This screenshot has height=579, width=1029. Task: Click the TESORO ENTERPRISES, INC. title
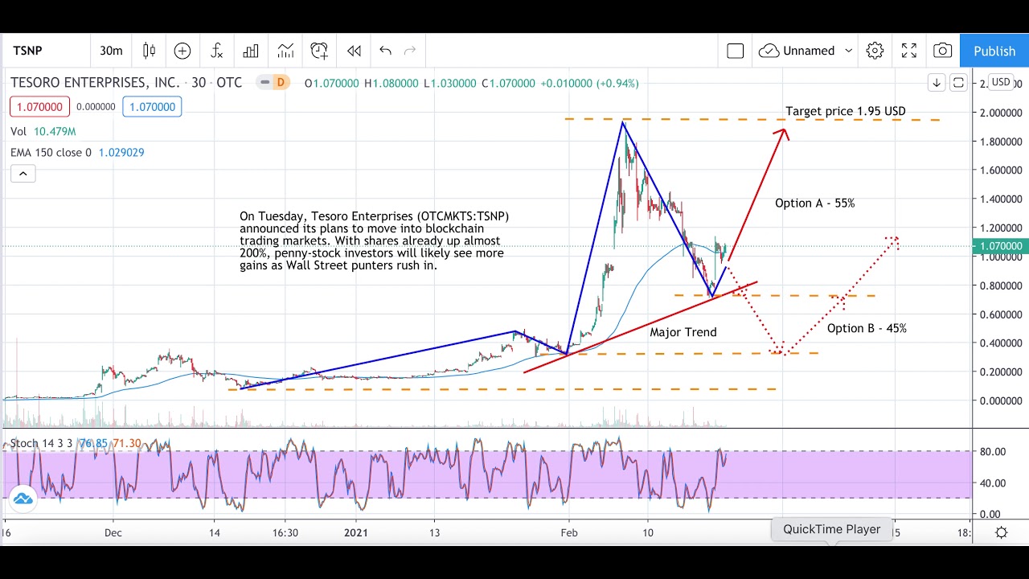tap(95, 82)
